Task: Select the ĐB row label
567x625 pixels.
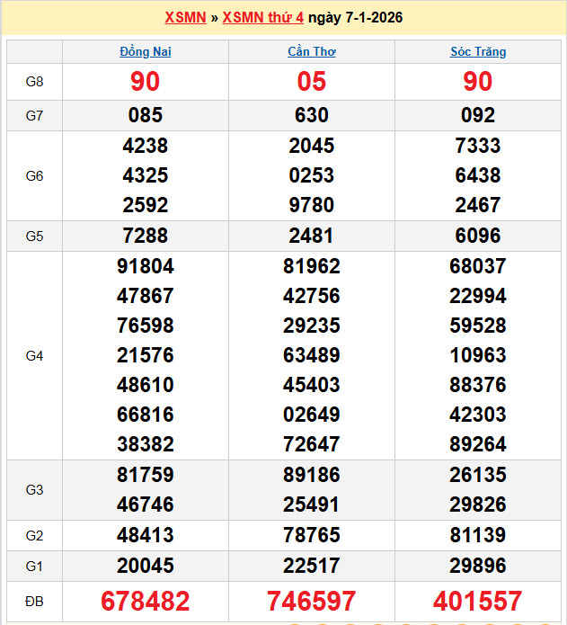Action: pos(34,601)
